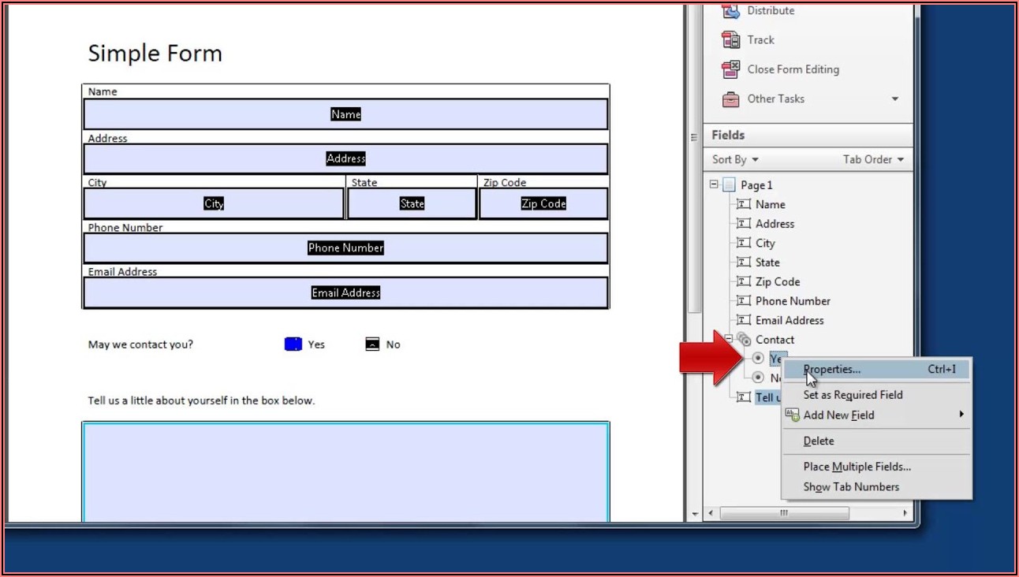Collapse the Page 1 tree node
The width and height of the screenshot is (1019, 577).
[713, 184]
